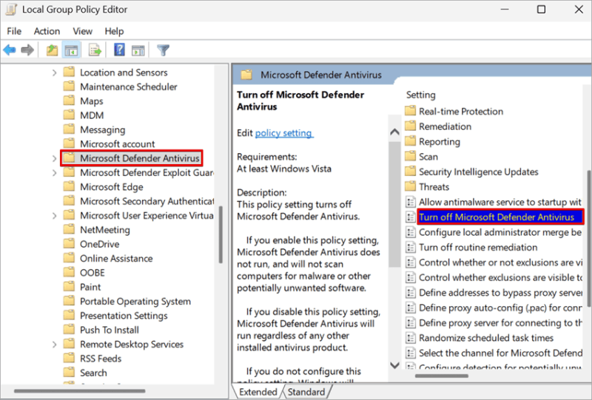This screenshot has height=400, width=592.
Task: Switch to the Standard tab
Action: click(x=306, y=392)
